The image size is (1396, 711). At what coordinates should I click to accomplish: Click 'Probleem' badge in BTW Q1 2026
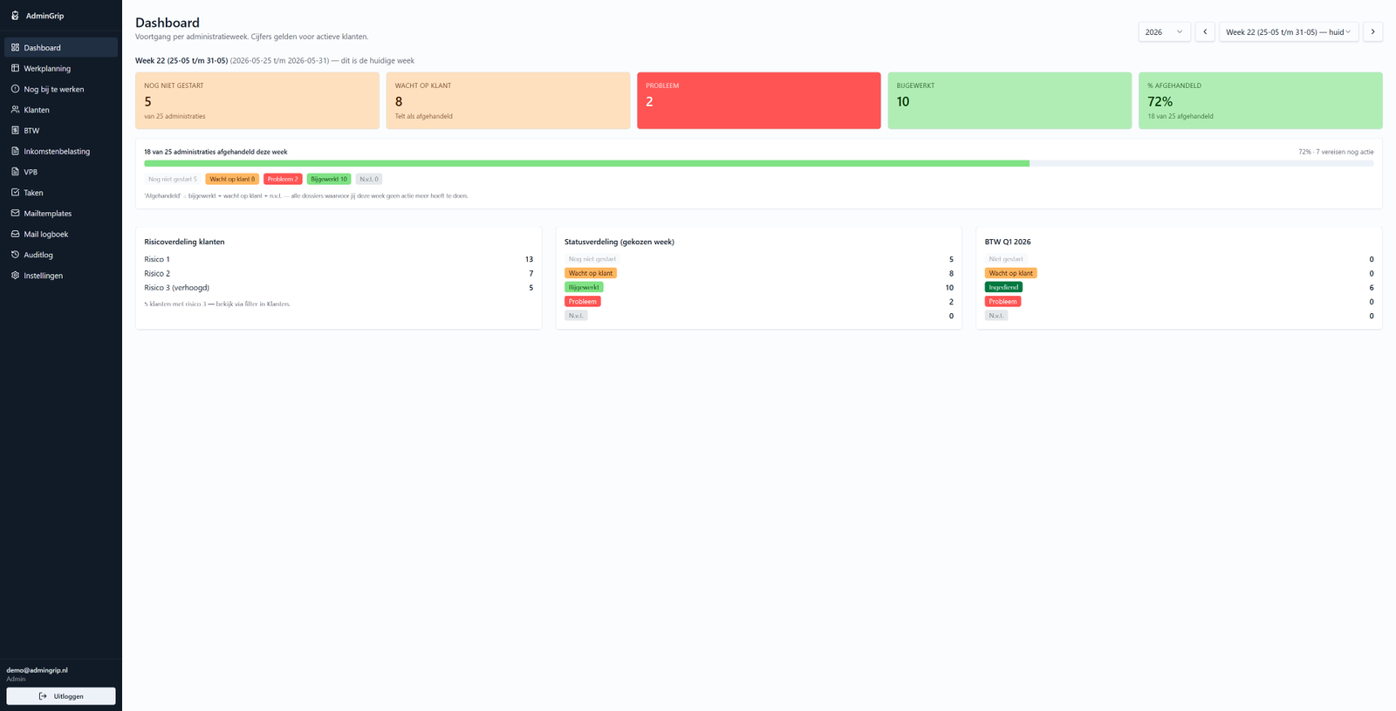(x=1003, y=301)
